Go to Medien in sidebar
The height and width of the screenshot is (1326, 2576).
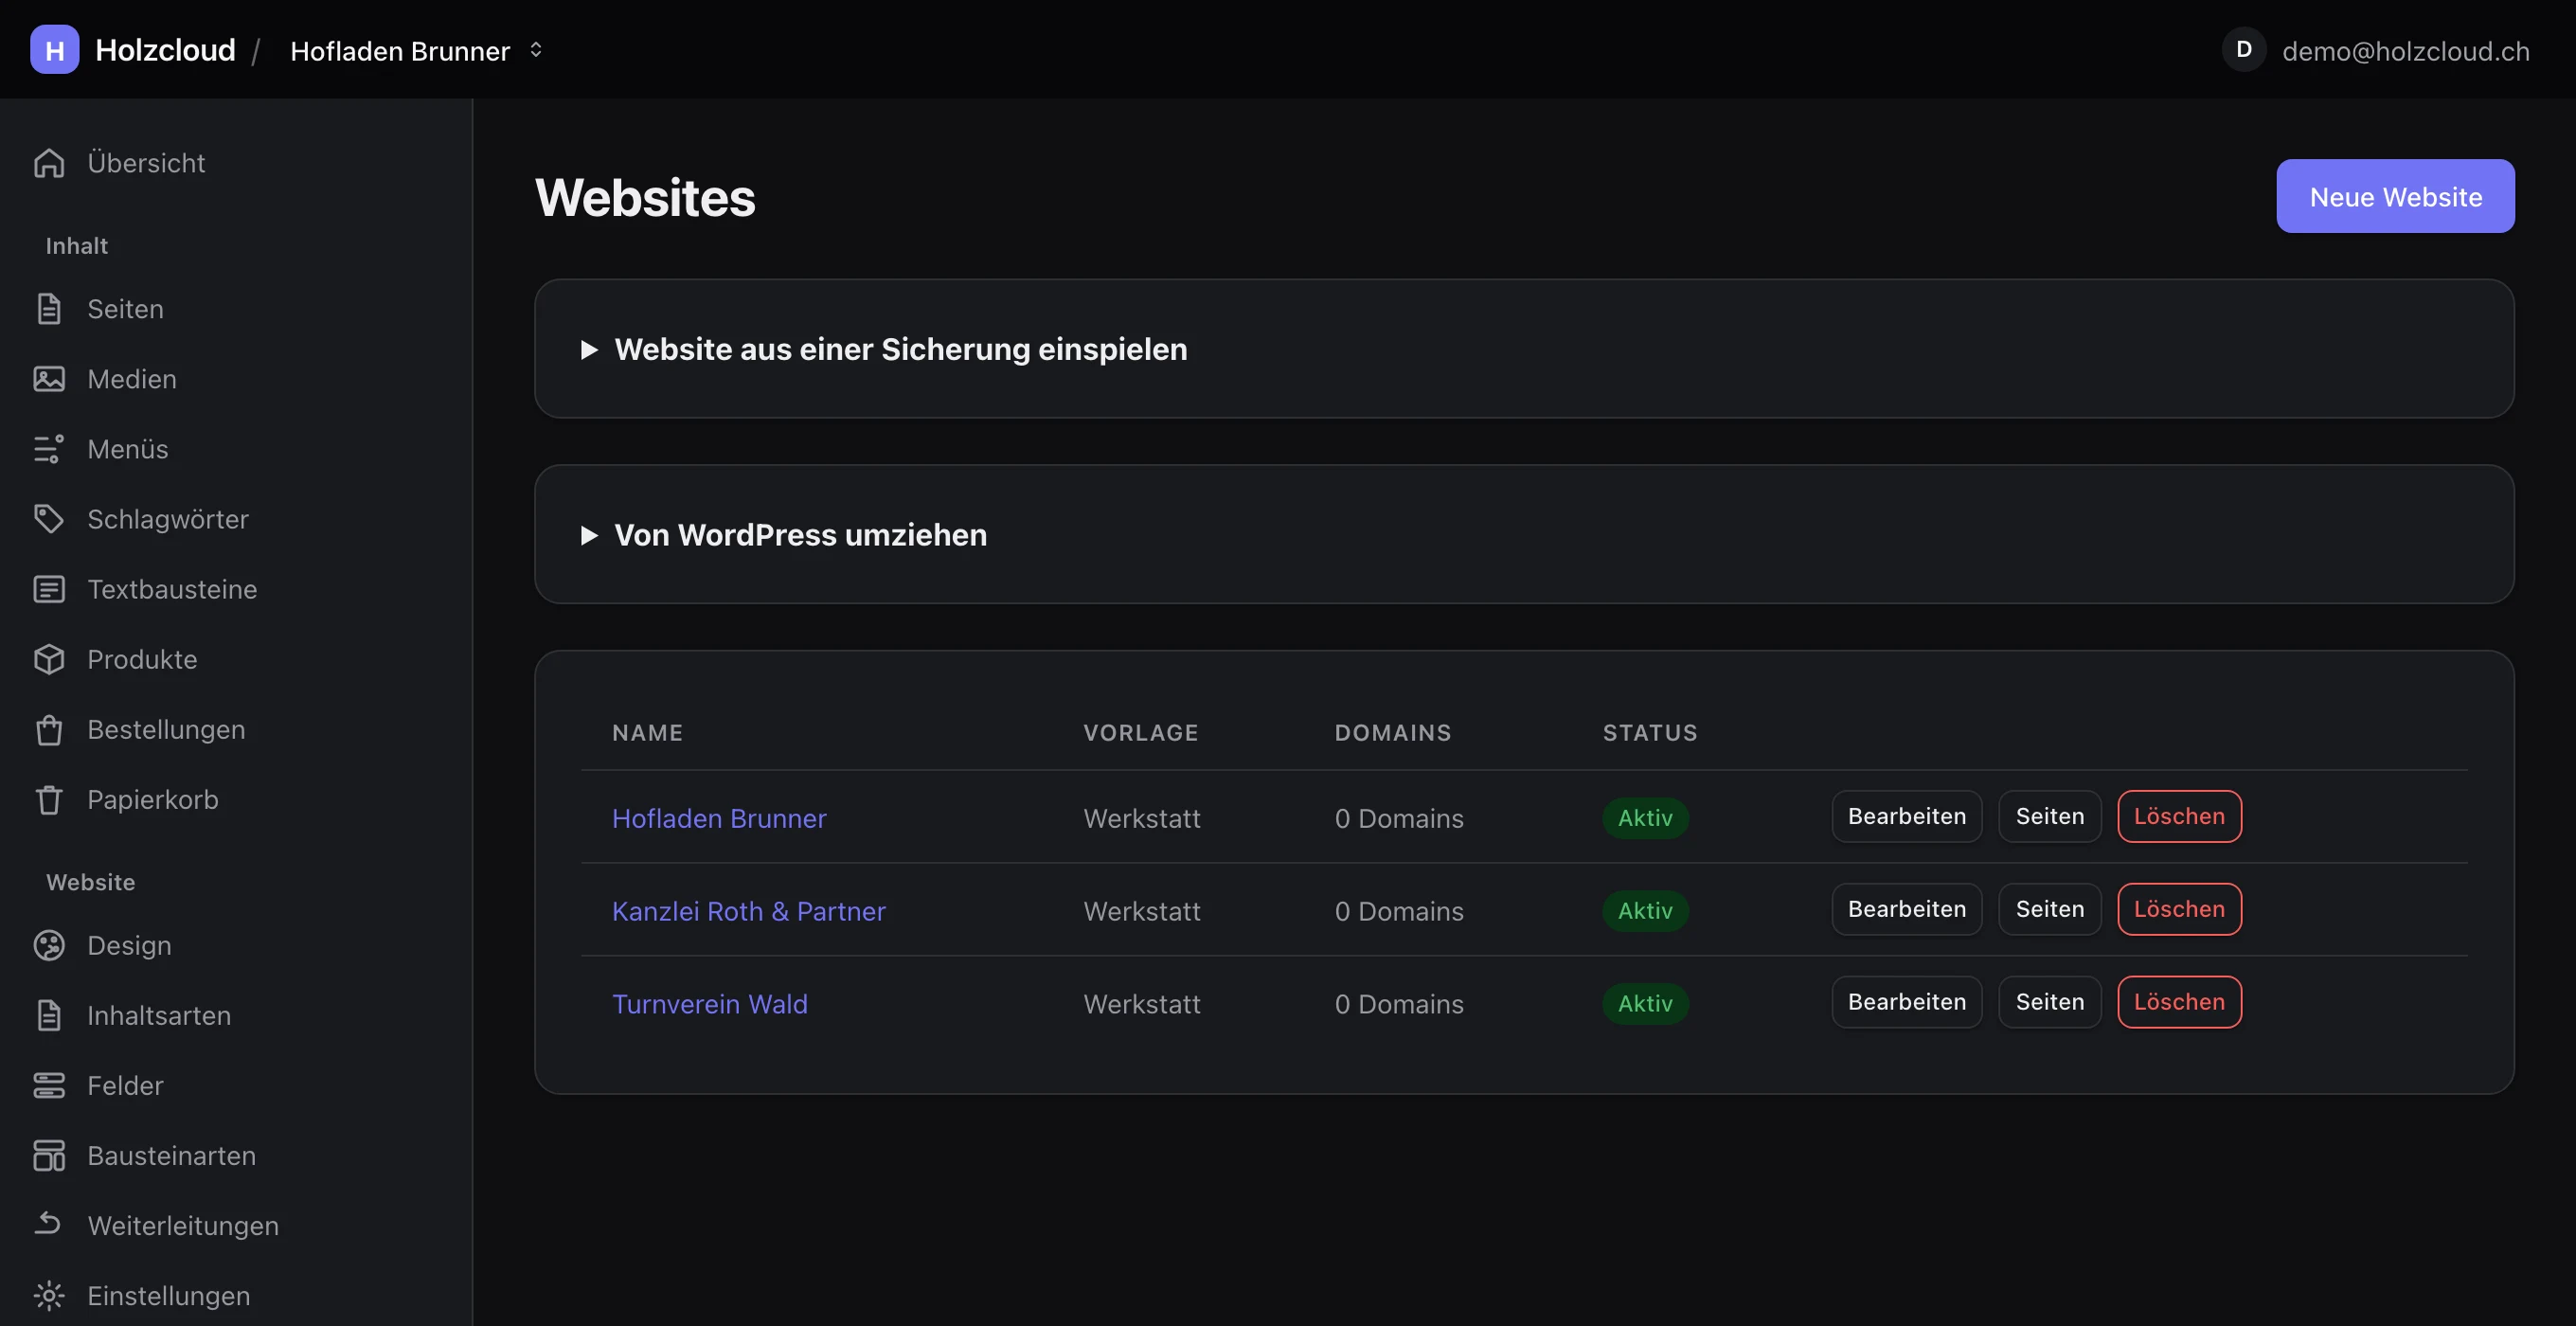coord(236,379)
